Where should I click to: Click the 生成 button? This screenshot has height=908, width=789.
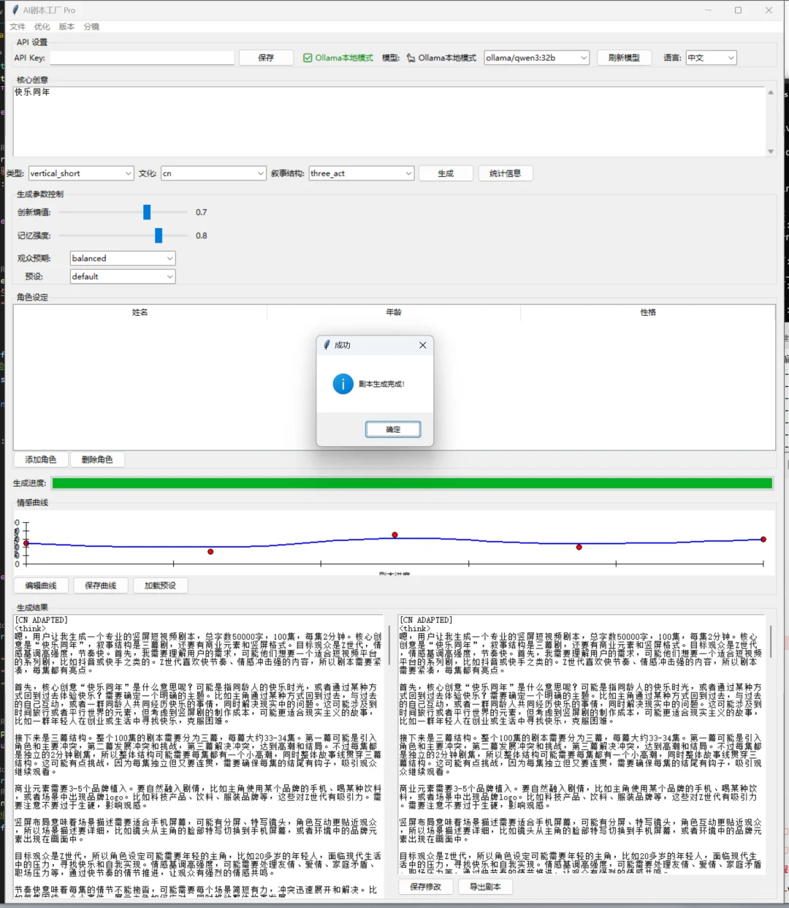(x=446, y=173)
